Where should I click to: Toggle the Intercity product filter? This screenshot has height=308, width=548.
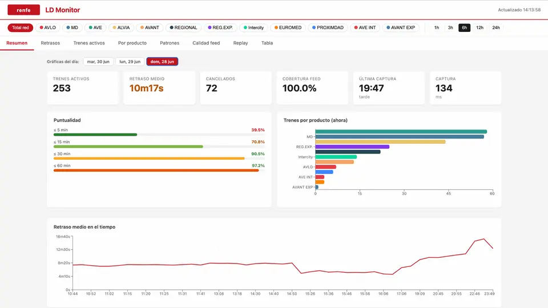coord(253,27)
